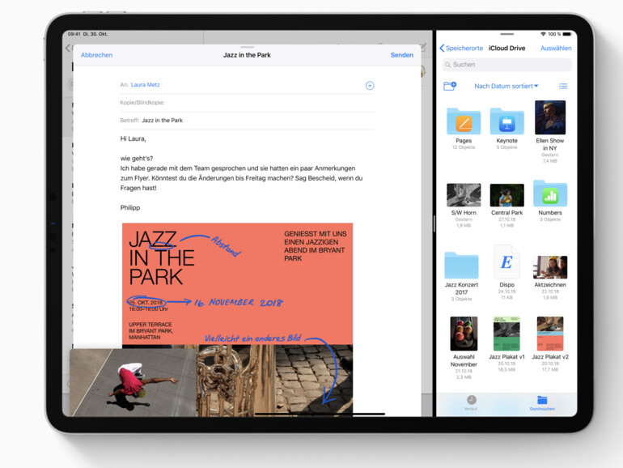Open Auswahl November file
Screen dimensions: 623x468
[464, 334]
